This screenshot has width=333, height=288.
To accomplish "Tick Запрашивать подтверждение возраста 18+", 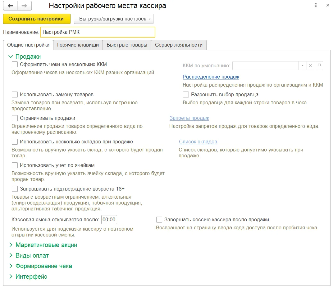I will coord(15,189).
